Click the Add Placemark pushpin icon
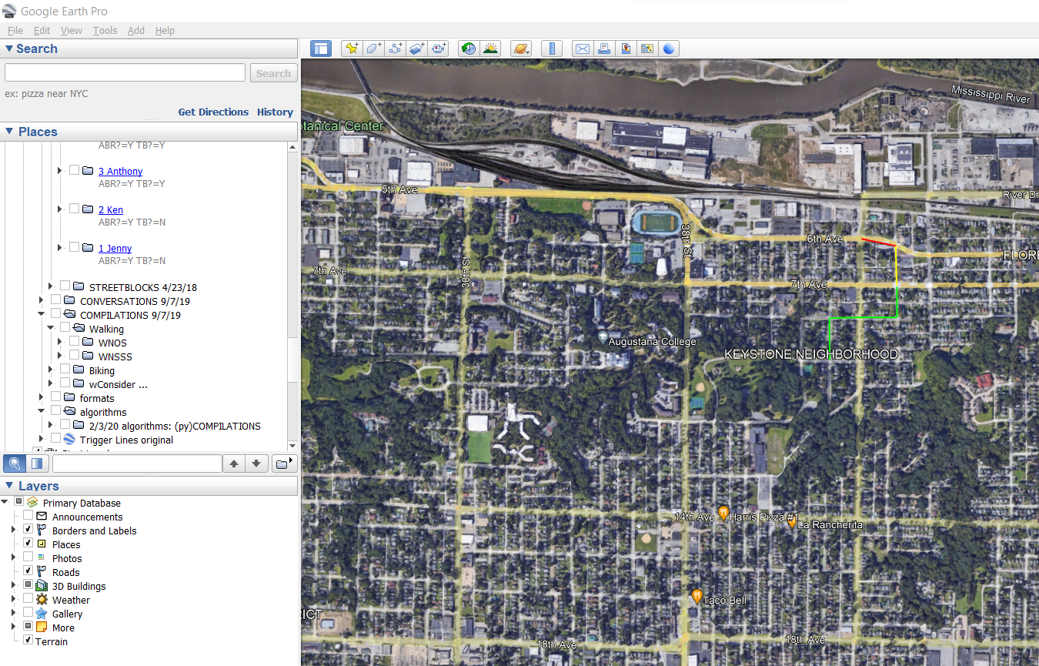The height and width of the screenshot is (666, 1039). click(352, 49)
